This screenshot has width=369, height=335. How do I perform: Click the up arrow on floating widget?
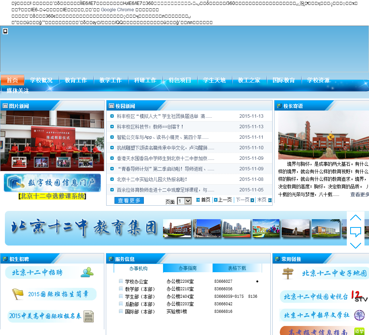(355, 217)
